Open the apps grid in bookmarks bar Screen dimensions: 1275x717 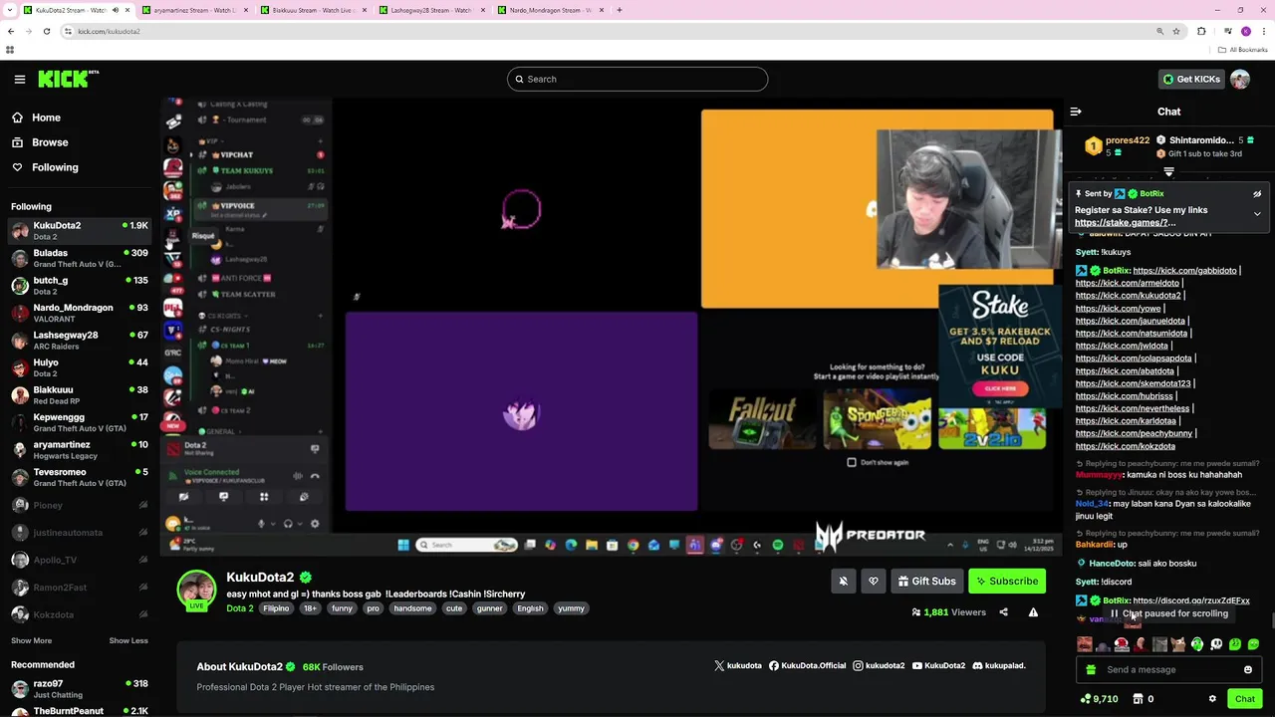(10, 50)
